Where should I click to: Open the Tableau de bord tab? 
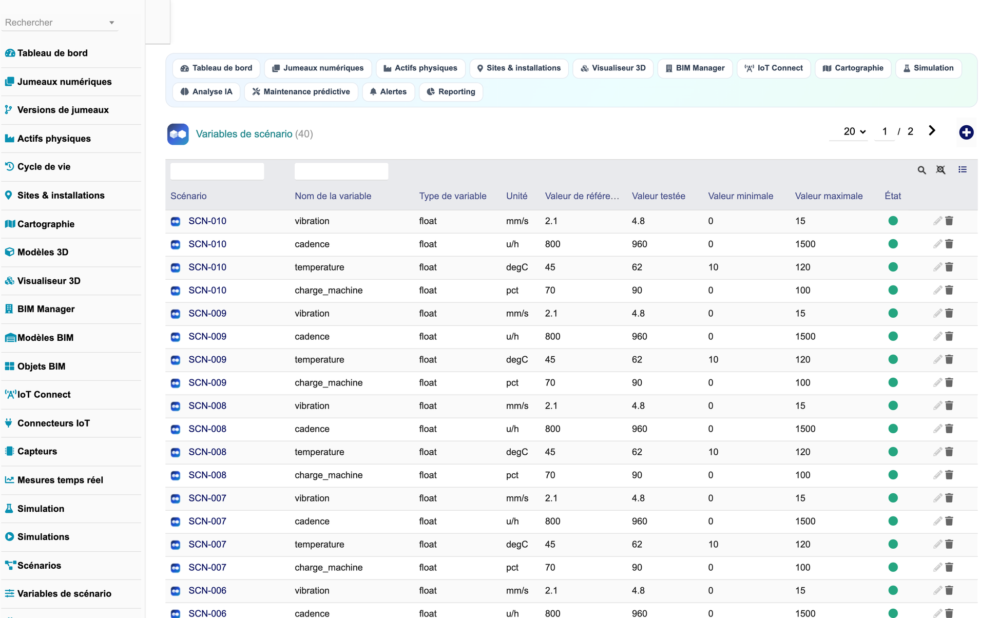point(216,68)
